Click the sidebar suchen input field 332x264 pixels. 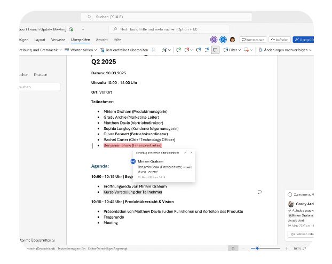pos(39,87)
